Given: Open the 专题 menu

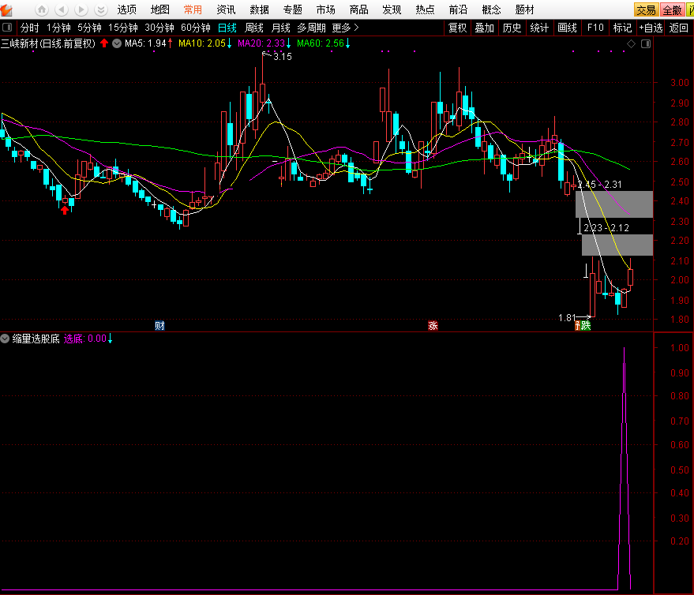Looking at the screenshot, I should click(293, 9).
